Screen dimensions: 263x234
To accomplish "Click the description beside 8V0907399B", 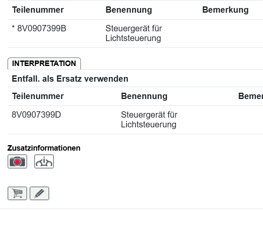I will click(x=133, y=33).
